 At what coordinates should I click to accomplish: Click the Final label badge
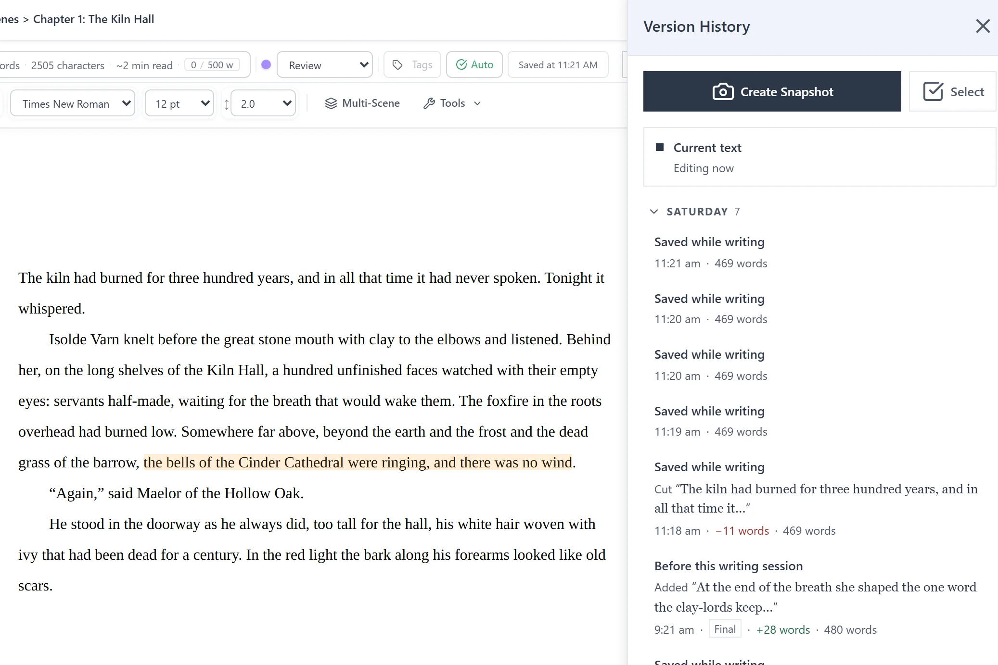tap(725, 629)
